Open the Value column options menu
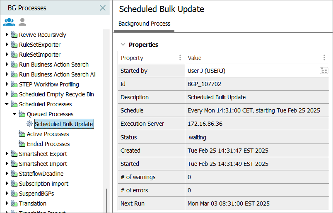 [x=324, y=58]
